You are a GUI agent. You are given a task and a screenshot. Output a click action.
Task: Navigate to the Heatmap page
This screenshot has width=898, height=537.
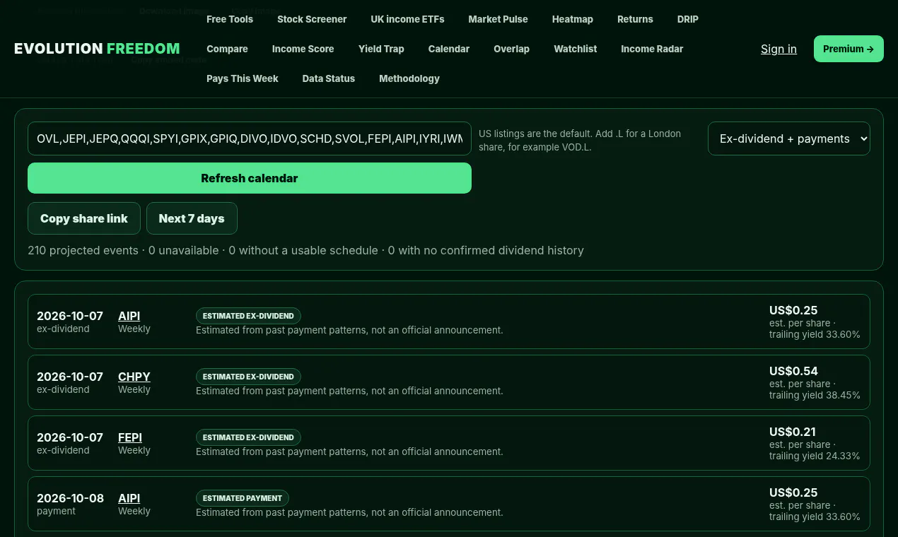click(573, 19)
